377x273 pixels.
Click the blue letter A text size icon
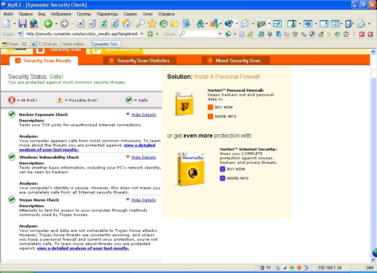click(200, 24)
